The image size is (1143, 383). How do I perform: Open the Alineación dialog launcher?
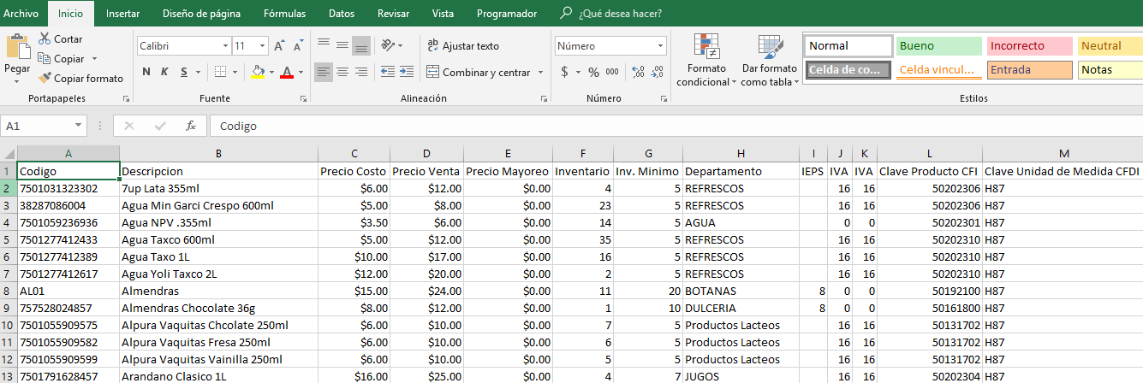point(545,99)
